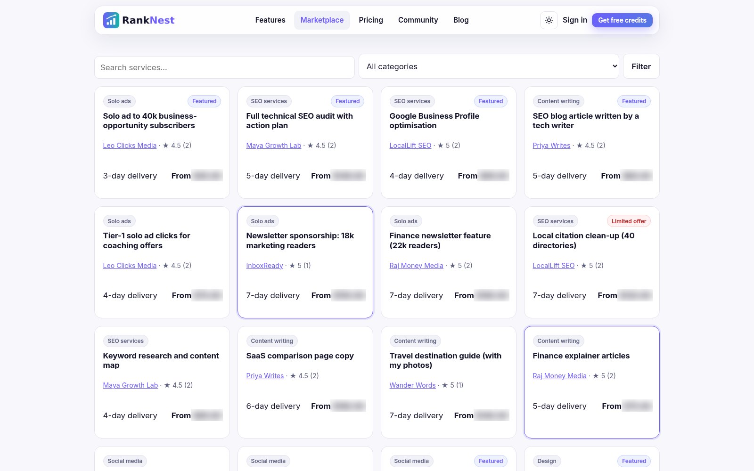Image resolution: width=754 pixels, height=471 pixels.
Task: Open the "Finance explainer articles" title
Action: point(581,356)
